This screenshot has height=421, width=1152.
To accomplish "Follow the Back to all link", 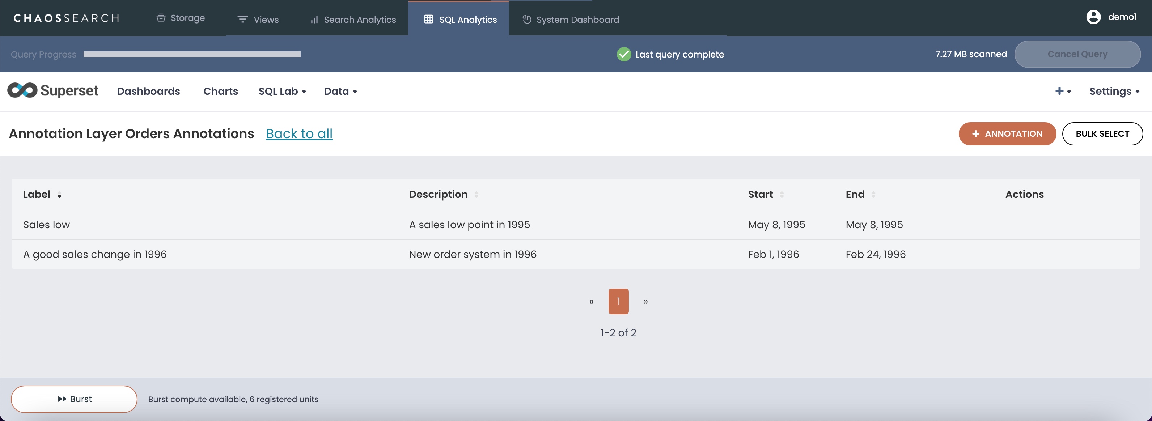I will point(299,133).
